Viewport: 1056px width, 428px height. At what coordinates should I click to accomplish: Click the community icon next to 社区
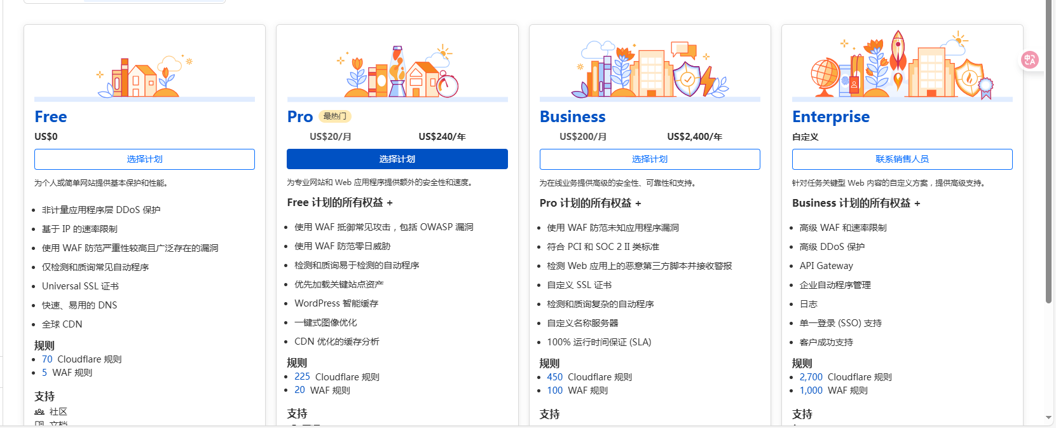39,412
